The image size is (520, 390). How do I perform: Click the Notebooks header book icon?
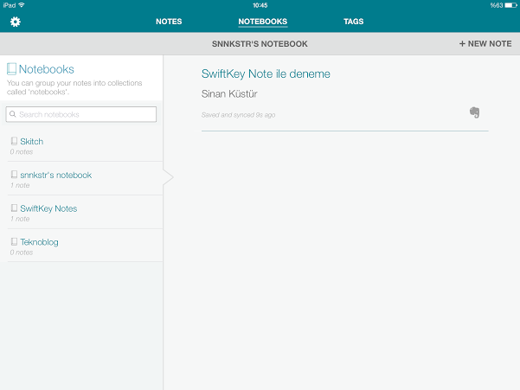pos(11,69)
